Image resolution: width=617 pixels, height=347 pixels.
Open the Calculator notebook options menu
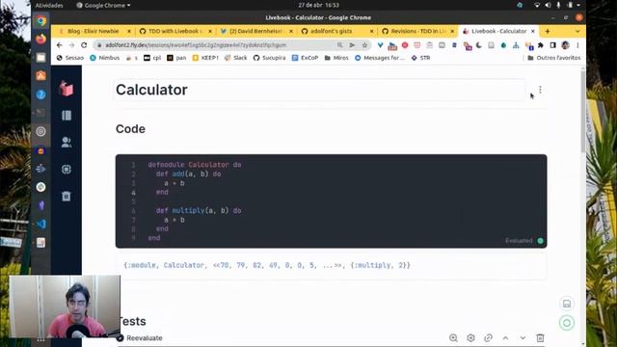tap(540, 90)
